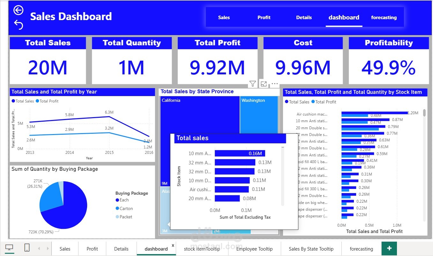This screenshot has width=433, height=256.
Task: Click the 5.3M data label for 2013
Action: tap(31, 127)
